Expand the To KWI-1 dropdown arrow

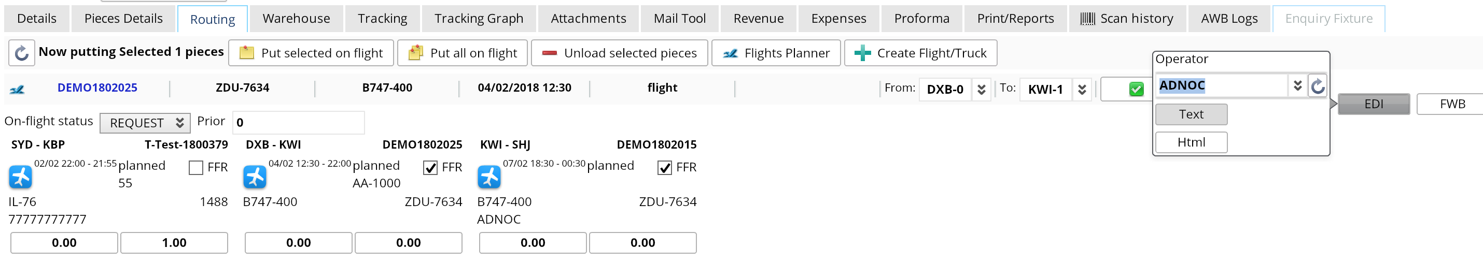point(1082,89)
